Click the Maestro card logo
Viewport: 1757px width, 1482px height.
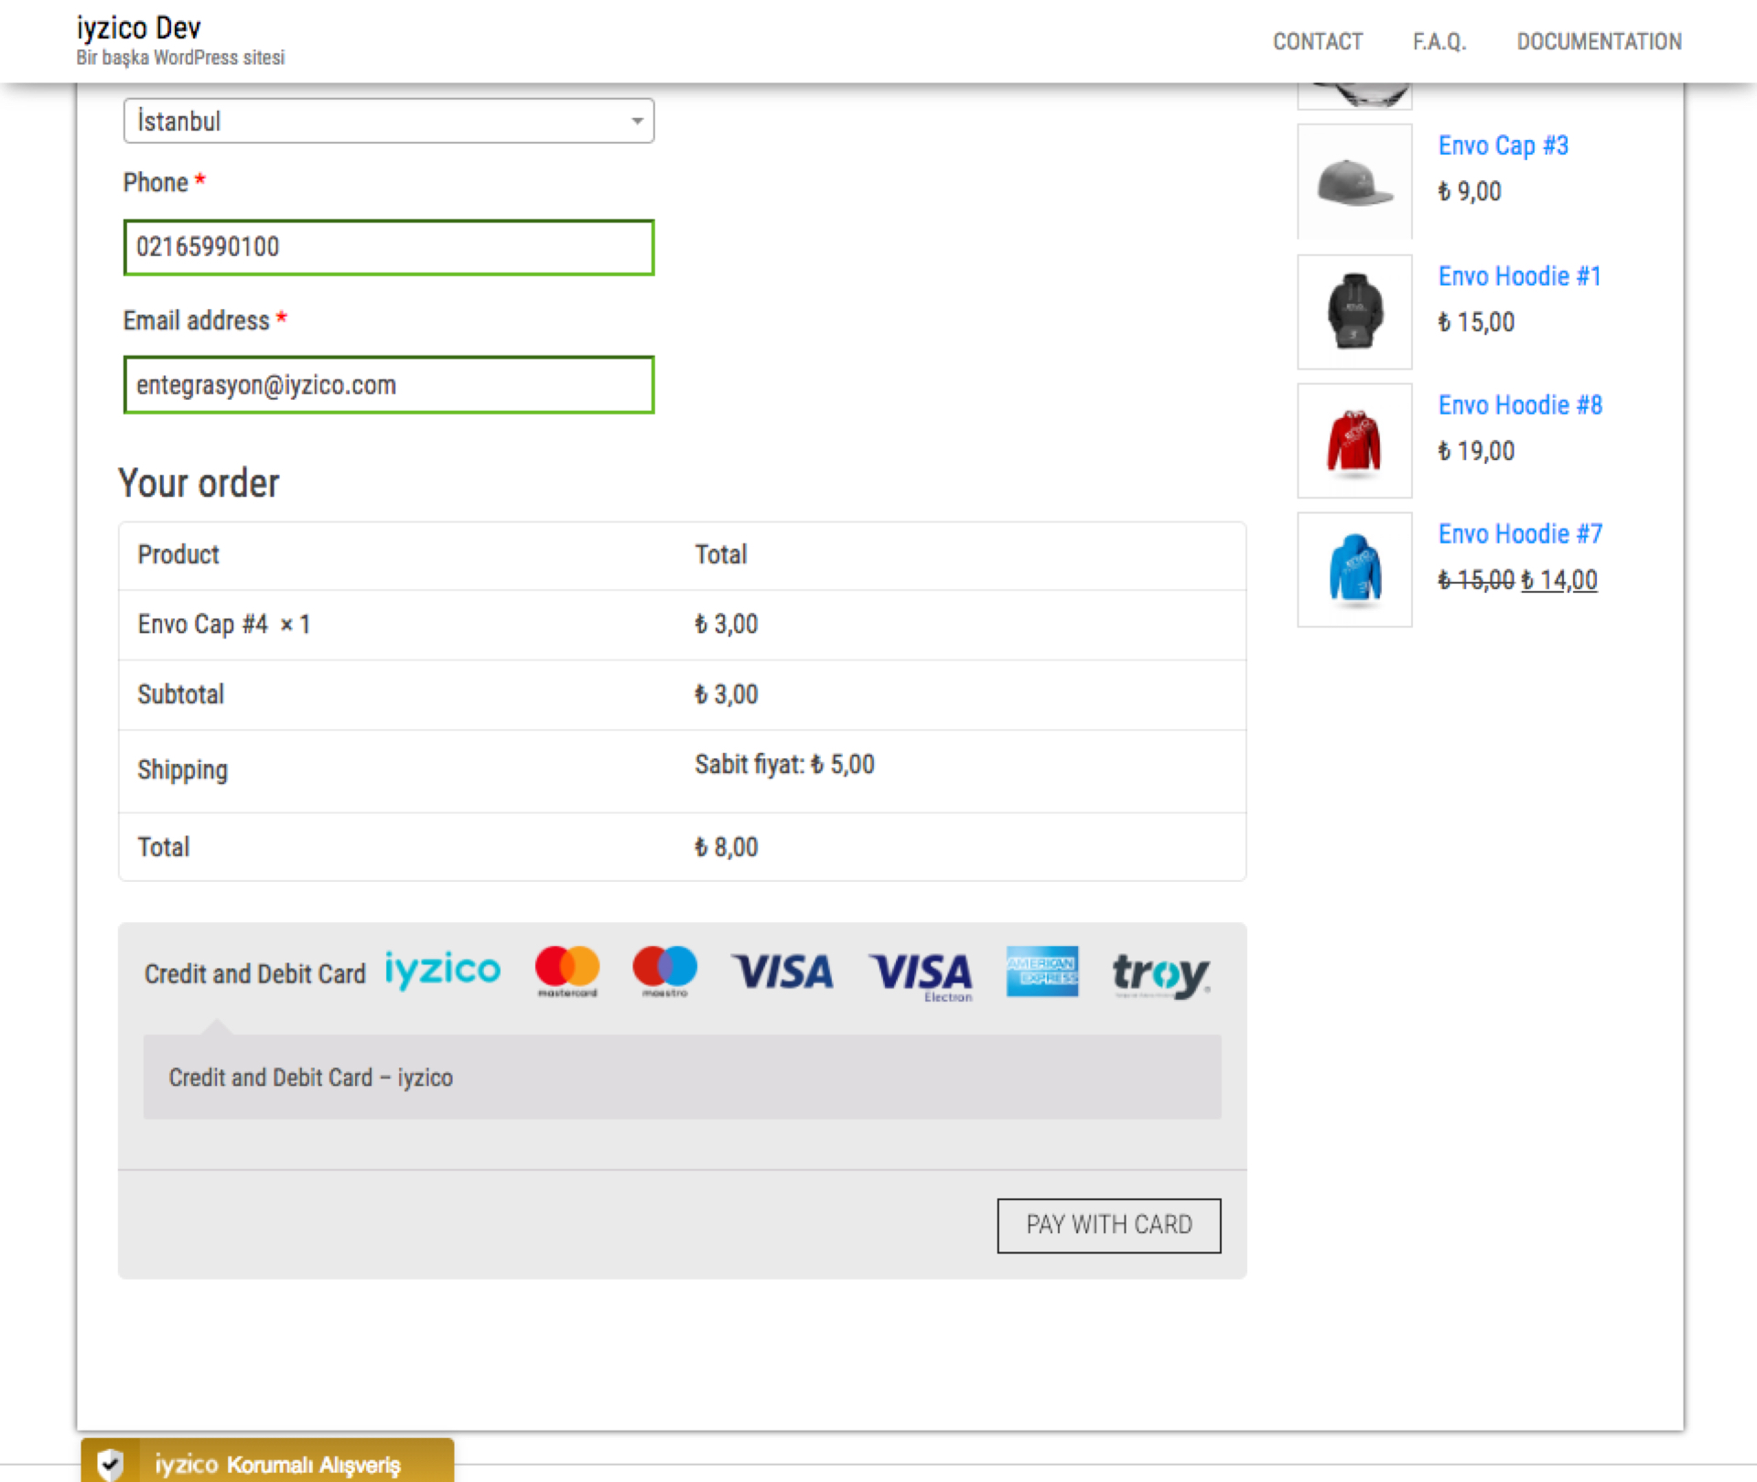[664, 971]
